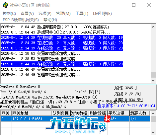Click the Hum0/15 Mon0/16 UsrRot15/31 status line
This screenshot has height=136, width=157.
point(49,97)
